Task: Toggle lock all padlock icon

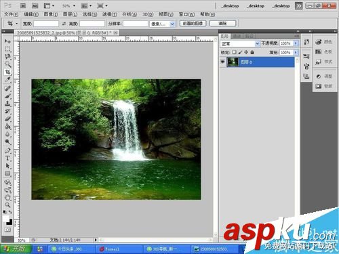Action: coord(252,52)
